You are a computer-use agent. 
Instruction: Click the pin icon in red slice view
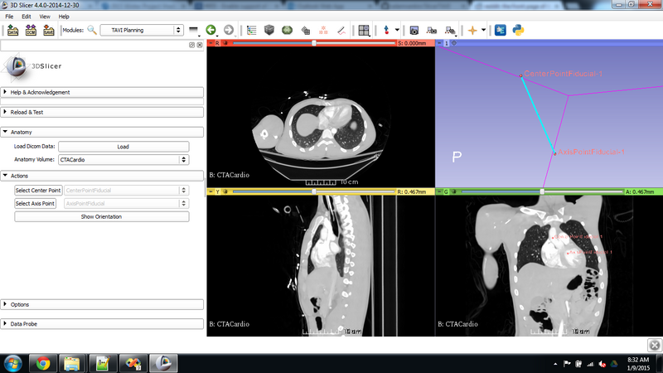211,42
